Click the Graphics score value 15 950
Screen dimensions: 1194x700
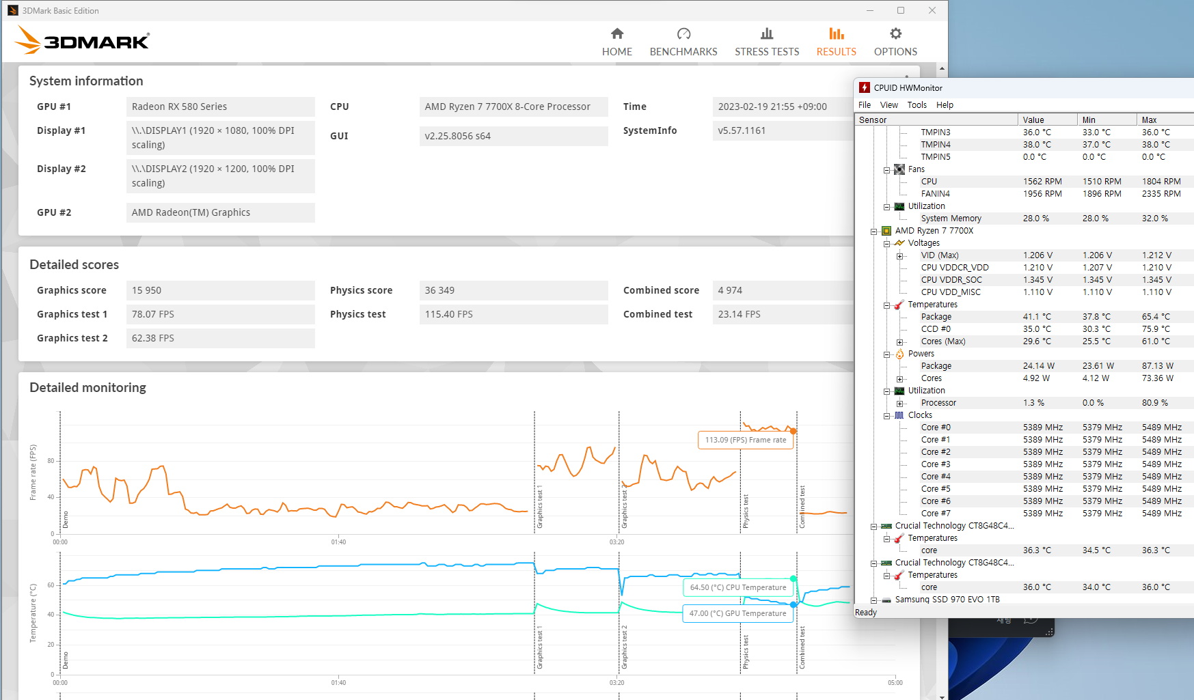tap(220, 290)
